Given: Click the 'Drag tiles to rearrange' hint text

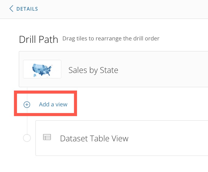Looking at the screenshot, I should tap(111, 39).
